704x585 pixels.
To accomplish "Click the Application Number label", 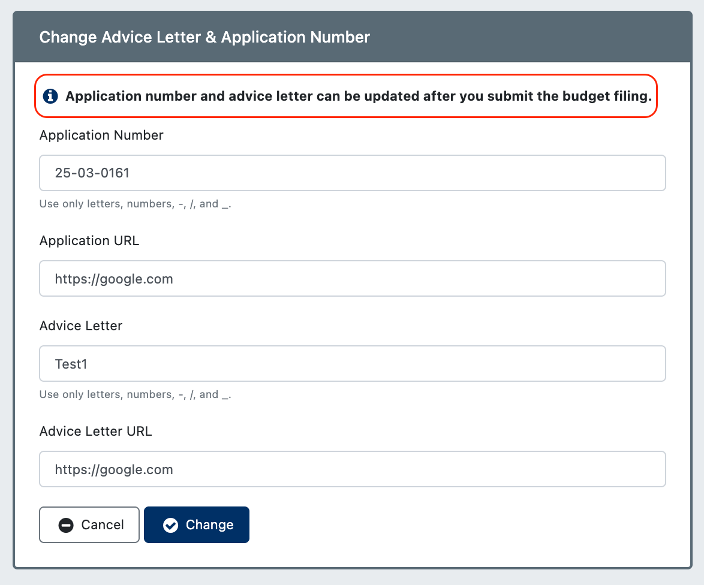I will pos(101,135).
